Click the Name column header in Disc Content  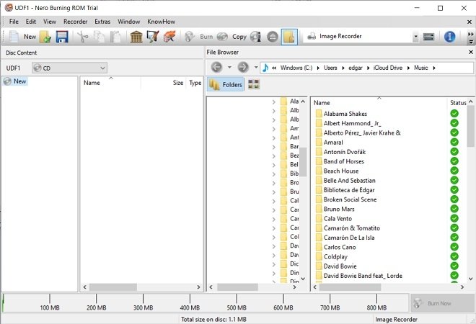(x=92, y=83)
